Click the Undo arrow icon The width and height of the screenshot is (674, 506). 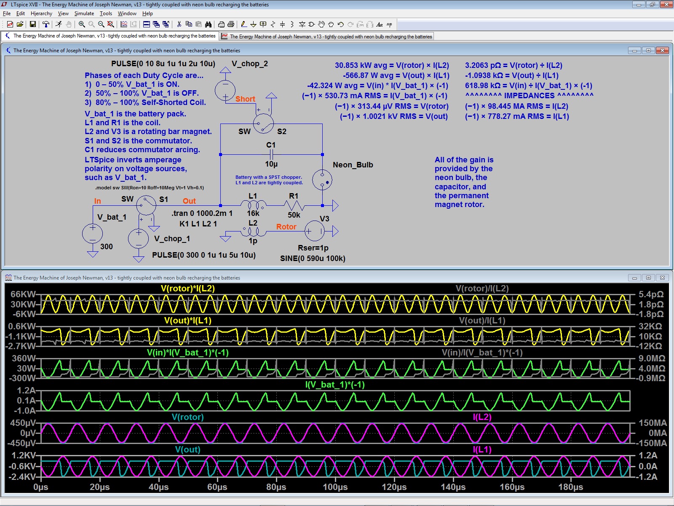point(341,24)
